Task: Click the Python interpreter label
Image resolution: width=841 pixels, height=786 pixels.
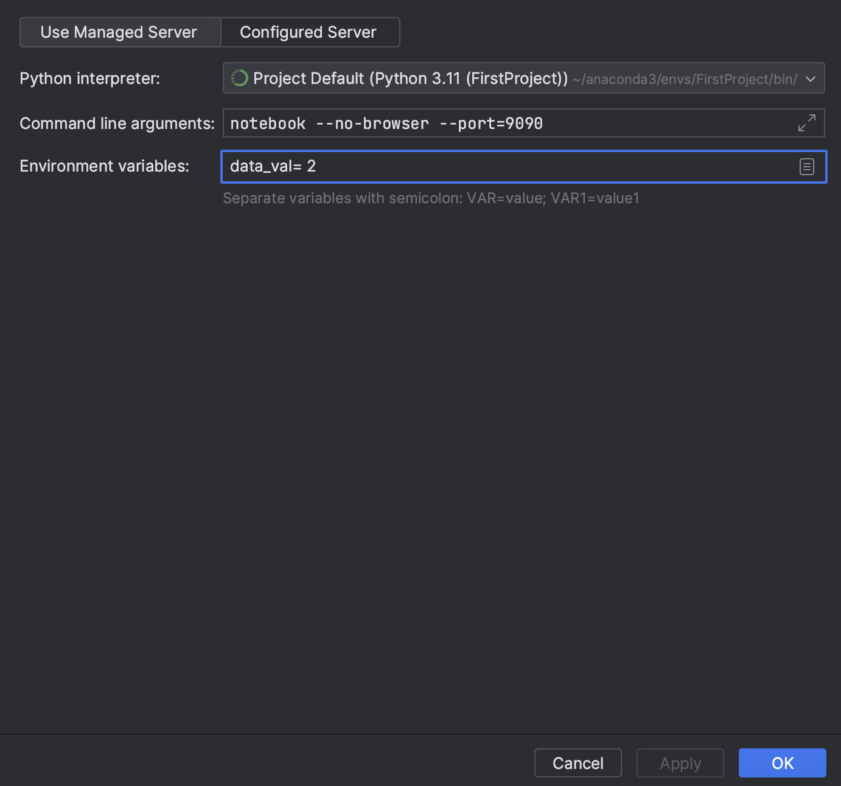Action: pyautogui.click(x=90, y=78)
